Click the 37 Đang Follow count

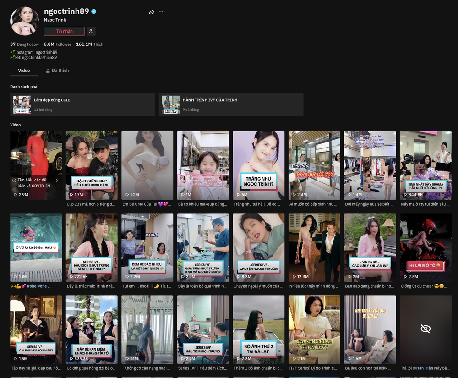(24, 44)
